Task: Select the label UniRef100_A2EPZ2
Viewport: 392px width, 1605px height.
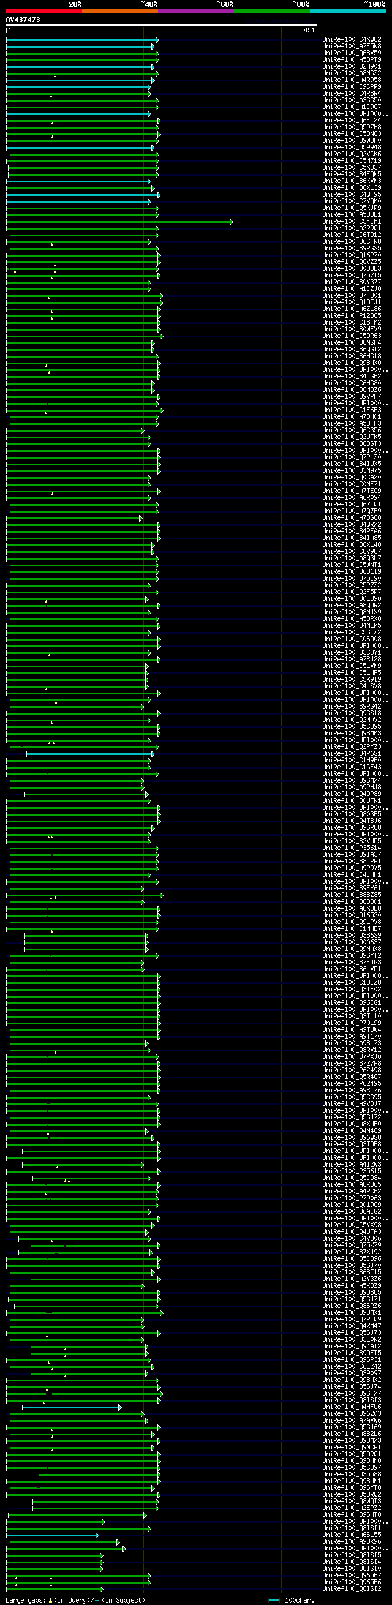Action: pos(352,1508)
